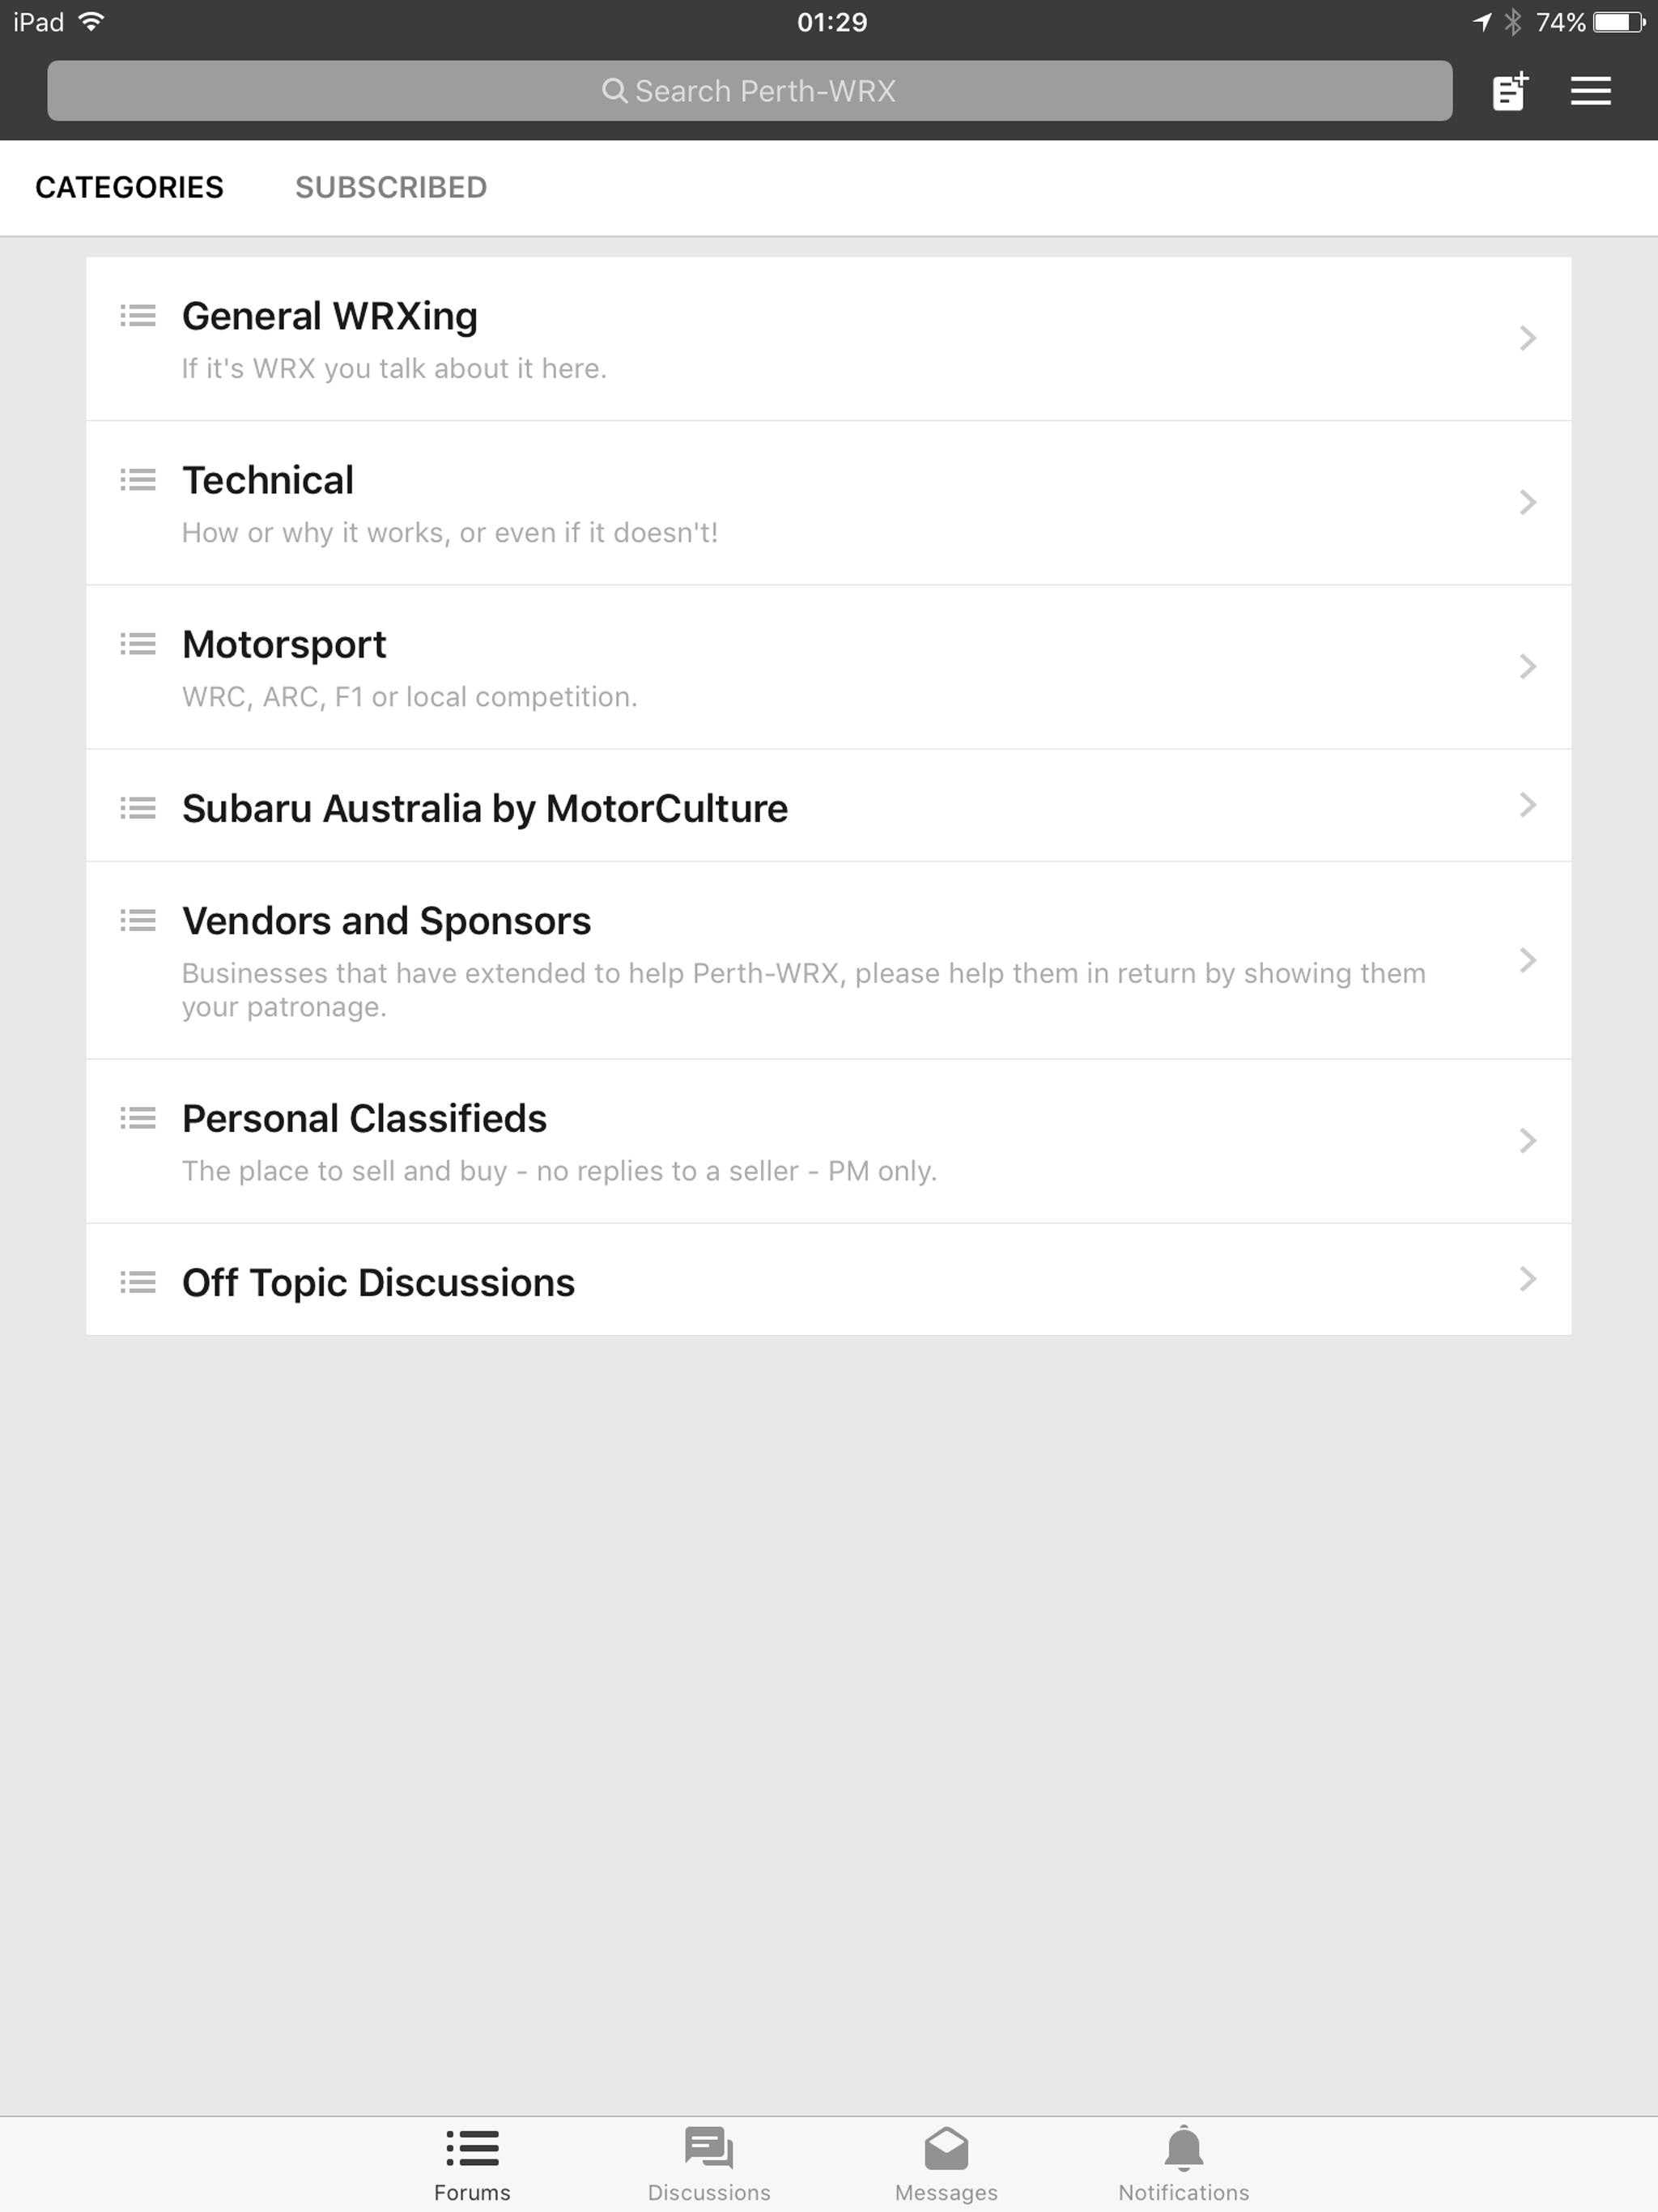Screen dimensions: 1658x2212
Task: Open the Motorsport category
Action: coord(828,667)
